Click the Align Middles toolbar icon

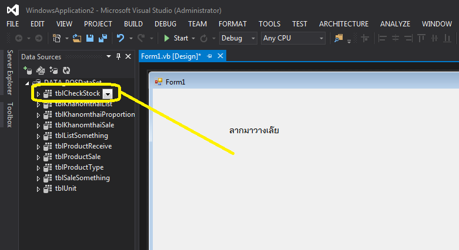(x=435, y=38)
